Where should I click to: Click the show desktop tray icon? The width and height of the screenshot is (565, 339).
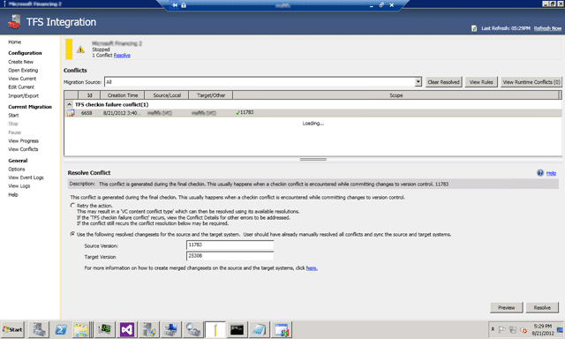(560, 329)
